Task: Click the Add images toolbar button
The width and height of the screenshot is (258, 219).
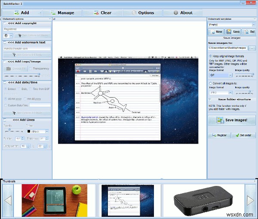Action: point(21,12)
